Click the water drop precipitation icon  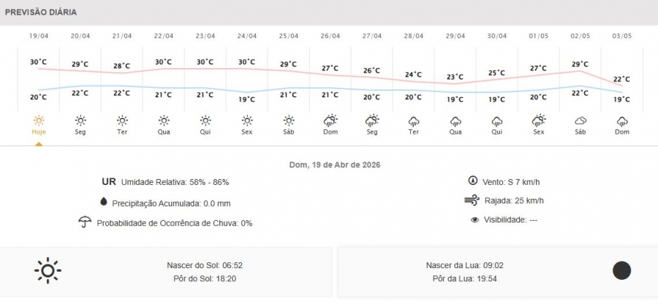point(103,202)
